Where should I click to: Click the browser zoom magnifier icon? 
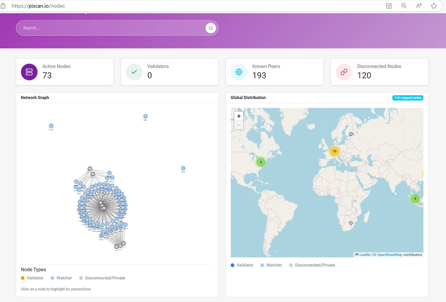404,6
